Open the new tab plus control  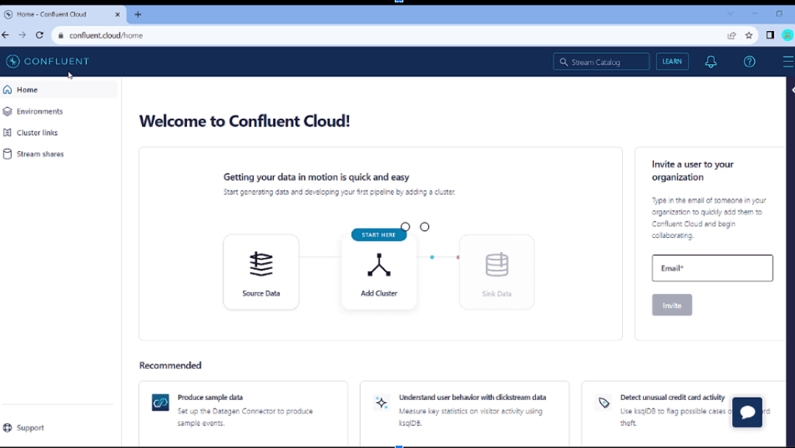tap(137, 13)
